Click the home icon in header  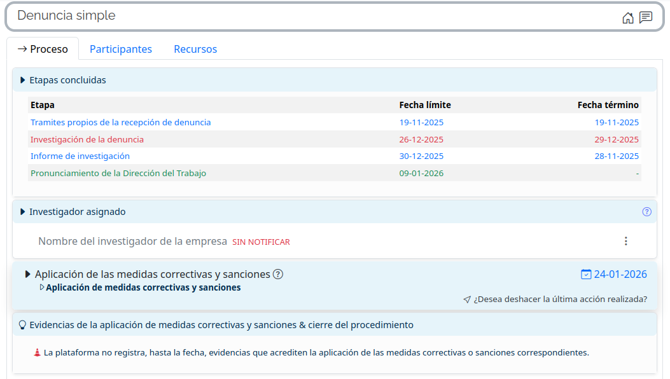[628, 18]
